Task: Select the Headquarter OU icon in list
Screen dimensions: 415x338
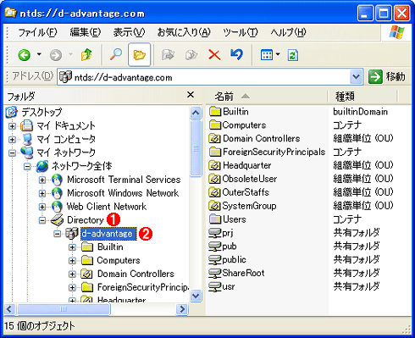Action: click(214, 165)
